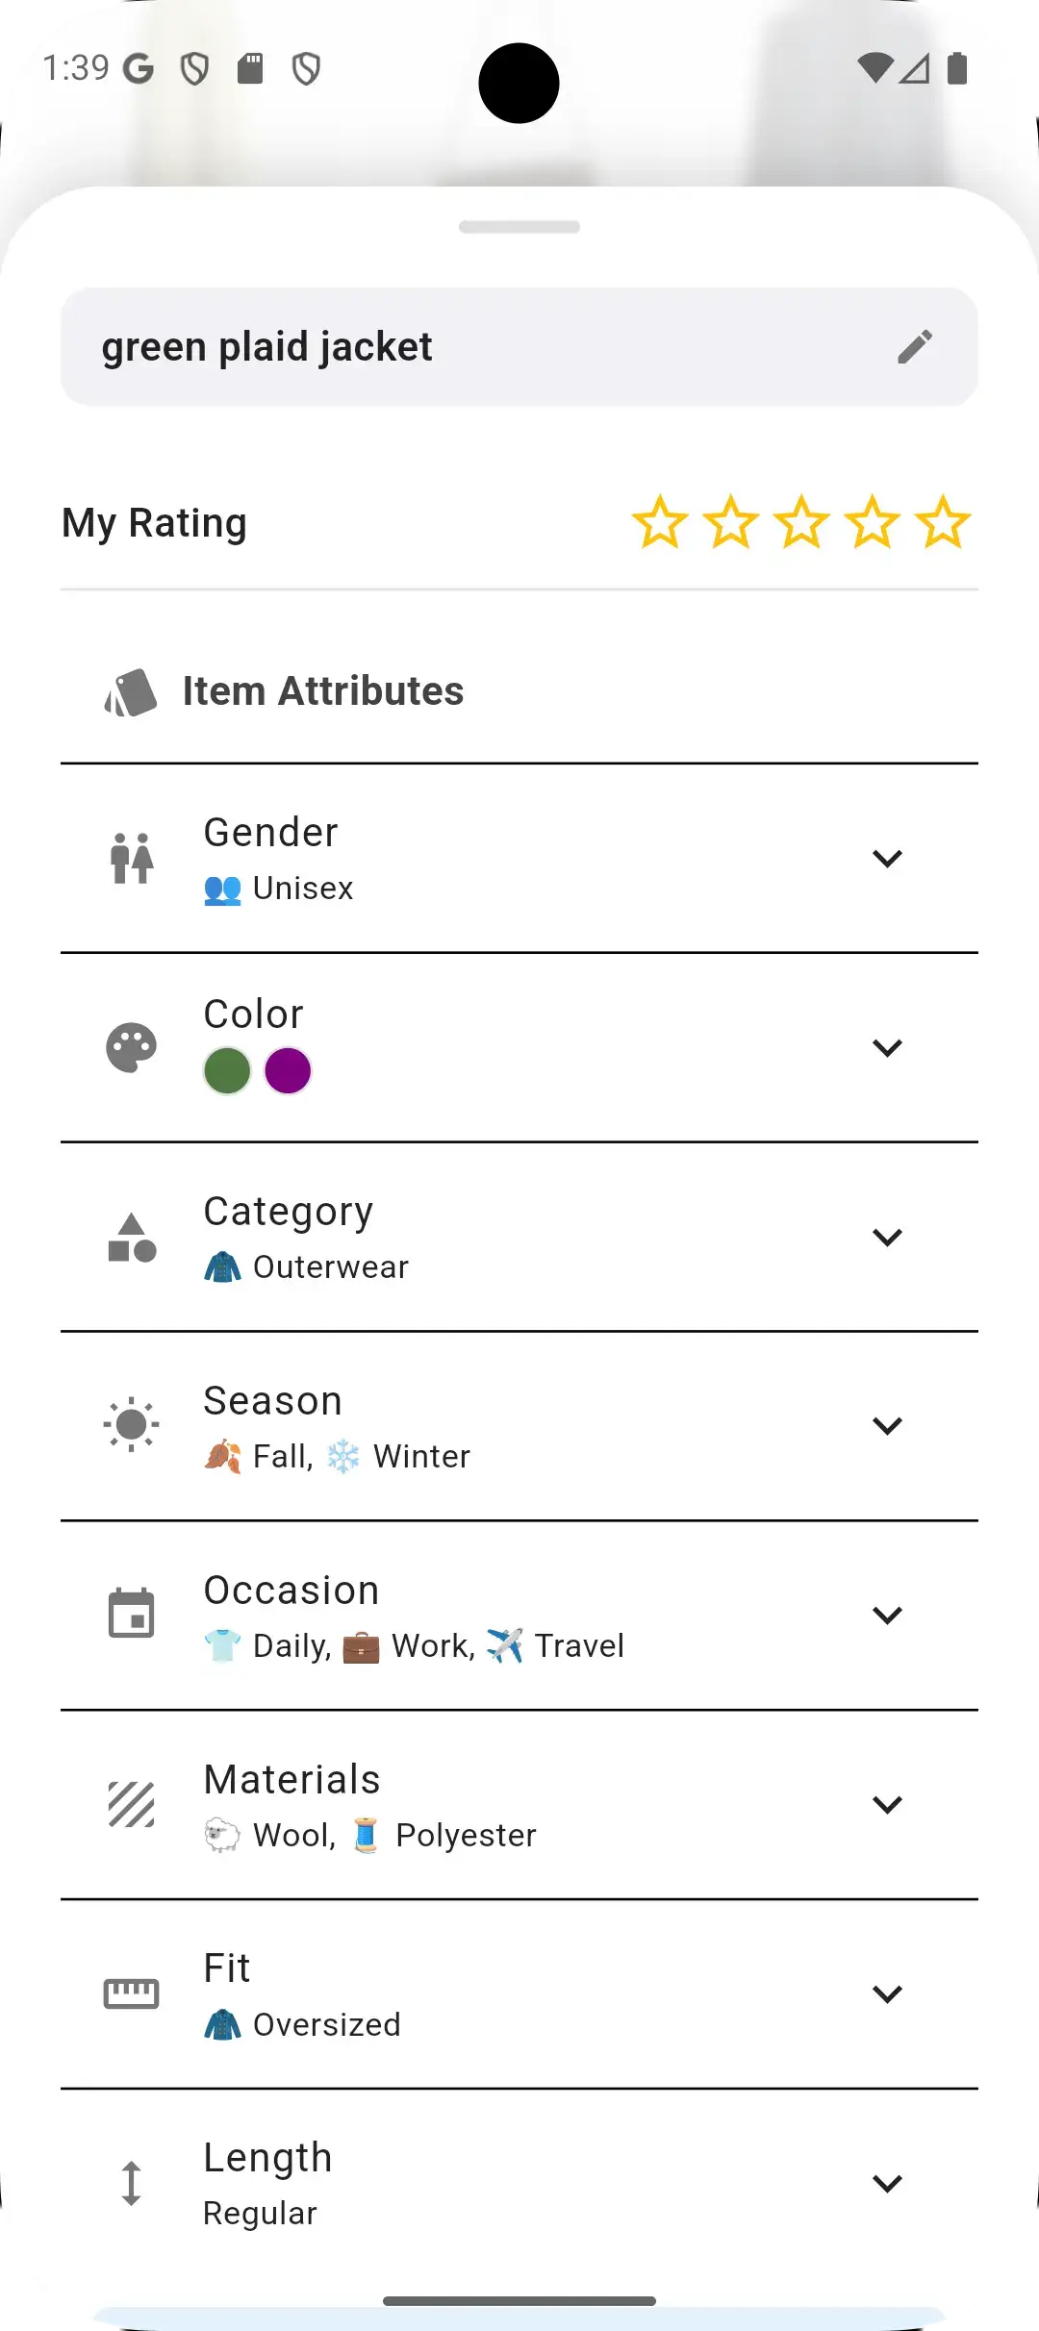Open the Category Outerwear row
1039x2331 pixels.
pos(481,1238)
